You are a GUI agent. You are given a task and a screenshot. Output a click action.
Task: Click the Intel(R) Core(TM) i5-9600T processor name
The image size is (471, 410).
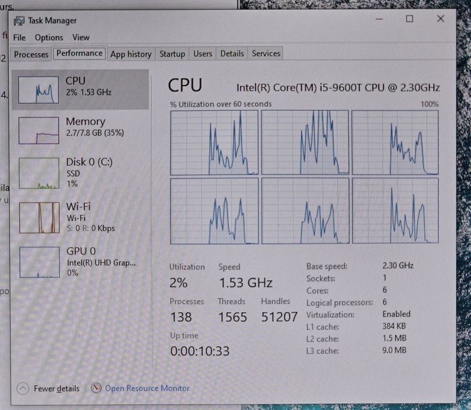338,88
